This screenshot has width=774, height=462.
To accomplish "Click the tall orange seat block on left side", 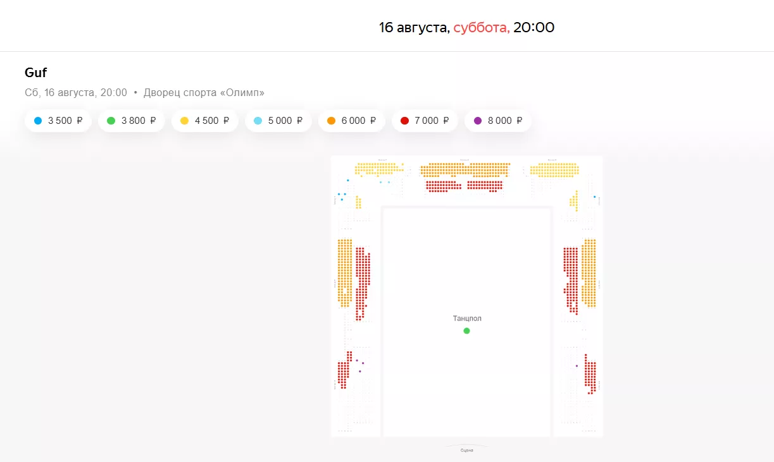I will pos(344,272).
